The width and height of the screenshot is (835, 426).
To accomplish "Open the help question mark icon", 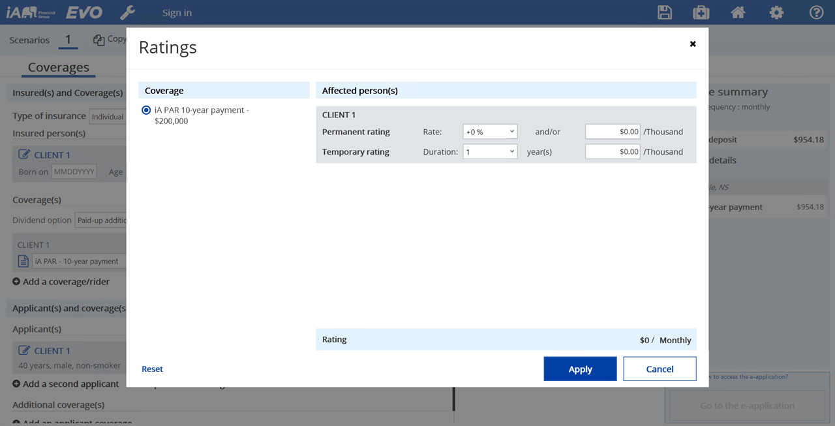I will coord(816,12).
